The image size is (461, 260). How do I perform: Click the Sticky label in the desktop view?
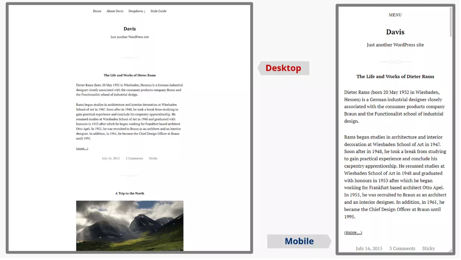pyautogui.click(x=153, y=158)
